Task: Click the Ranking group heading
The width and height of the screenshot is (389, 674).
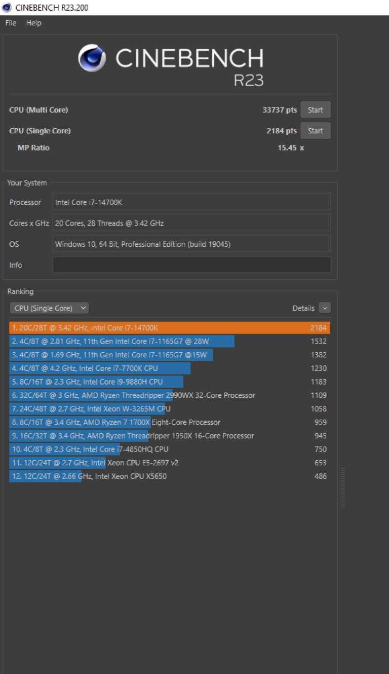Action: (x=20, y=291)
